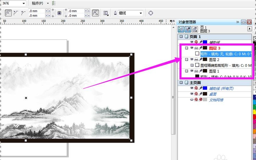Click the round corner type icon
Image resolution: width=256 pixels, height=160 pixels.
(8, 13)
